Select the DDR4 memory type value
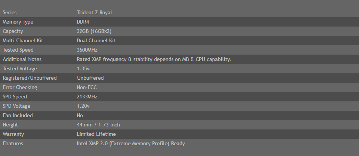359x156 pixels. (83, 22)
